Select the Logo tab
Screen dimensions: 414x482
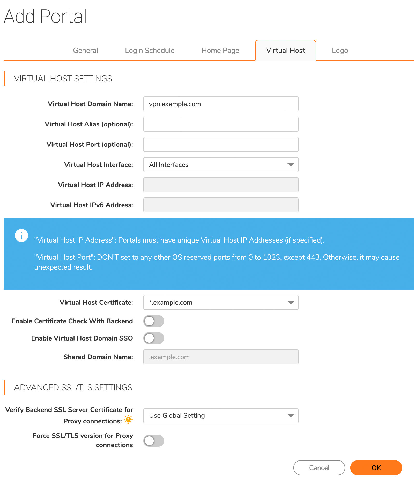(x=340, y=50)
